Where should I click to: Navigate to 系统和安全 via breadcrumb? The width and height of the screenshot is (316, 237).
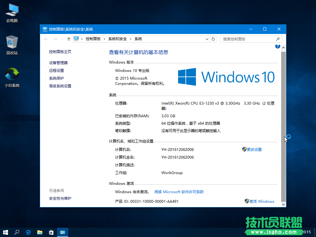coord(117,39)
